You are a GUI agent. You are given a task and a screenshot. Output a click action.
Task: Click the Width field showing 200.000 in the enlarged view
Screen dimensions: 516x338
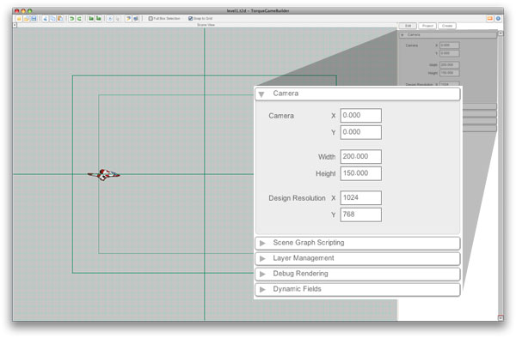[x=360, y=156]
